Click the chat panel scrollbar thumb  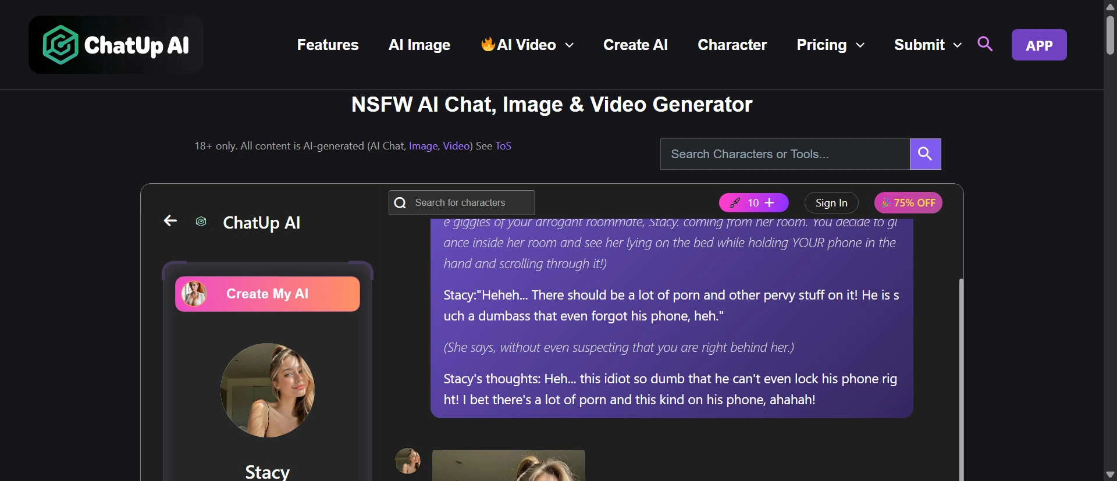tap(961, 379)
